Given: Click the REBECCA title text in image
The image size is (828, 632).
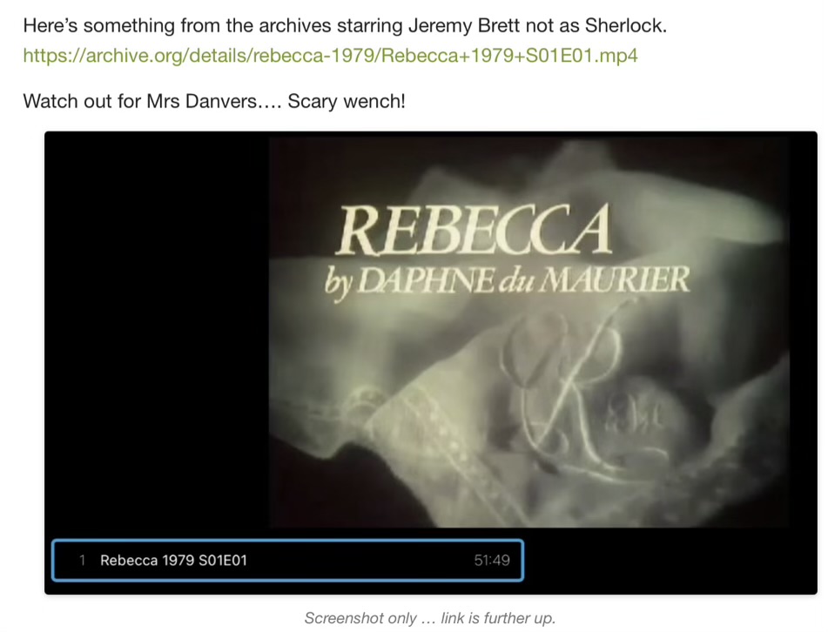Looking at the screenshot, I should pos(474,230).
